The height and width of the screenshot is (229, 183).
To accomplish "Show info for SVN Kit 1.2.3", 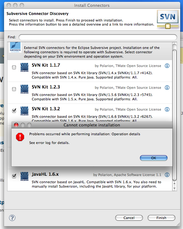I will coord(167,88).
